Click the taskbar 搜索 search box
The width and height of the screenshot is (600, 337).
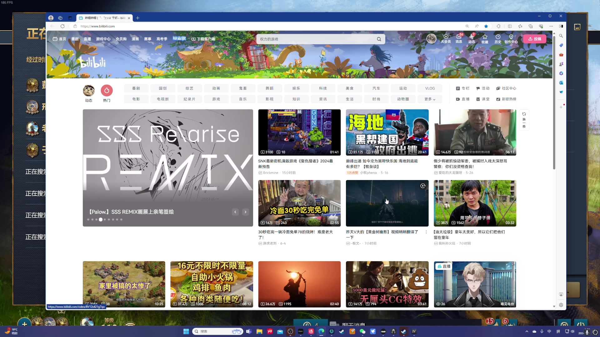[x=217, y=331]
